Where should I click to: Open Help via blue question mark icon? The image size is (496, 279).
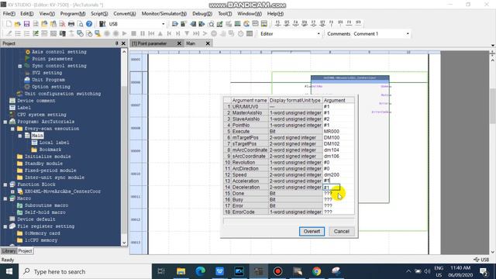pyautogui.click(x=89, y=24)
